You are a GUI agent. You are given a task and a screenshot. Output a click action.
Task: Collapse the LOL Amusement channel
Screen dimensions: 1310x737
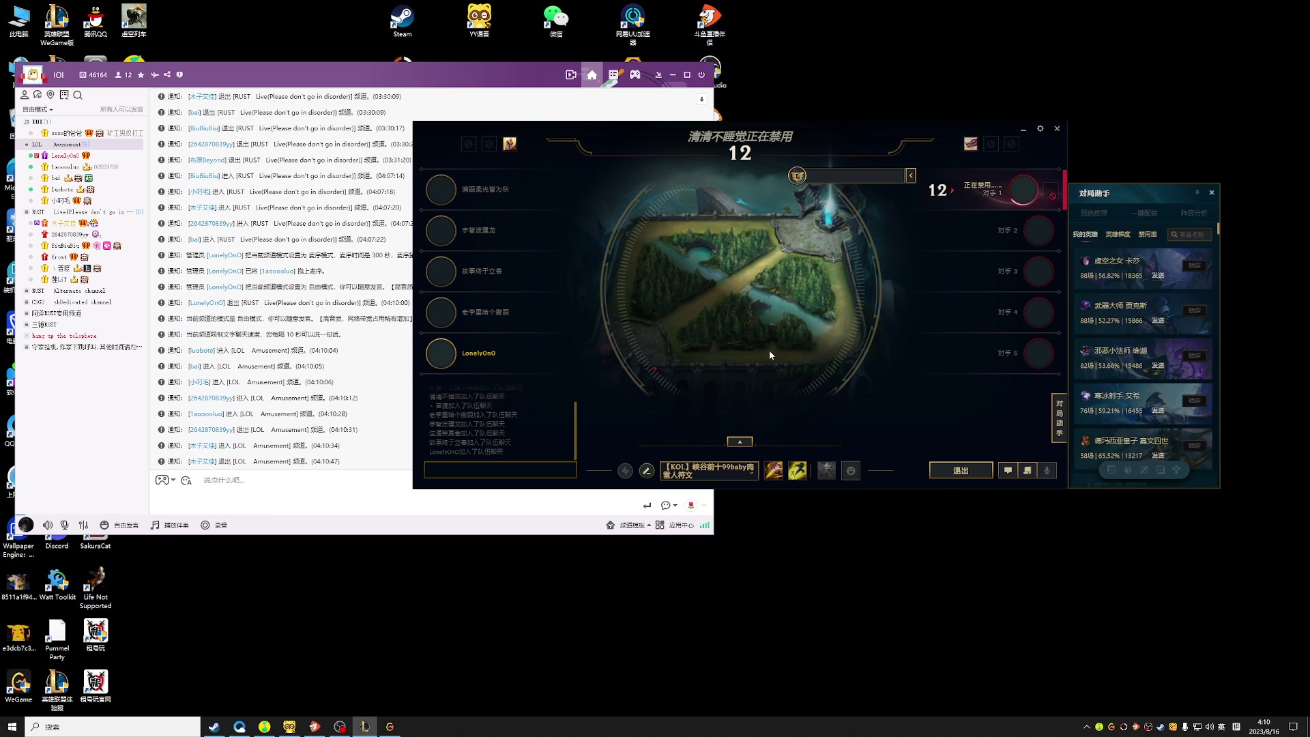tap(27, 145)
